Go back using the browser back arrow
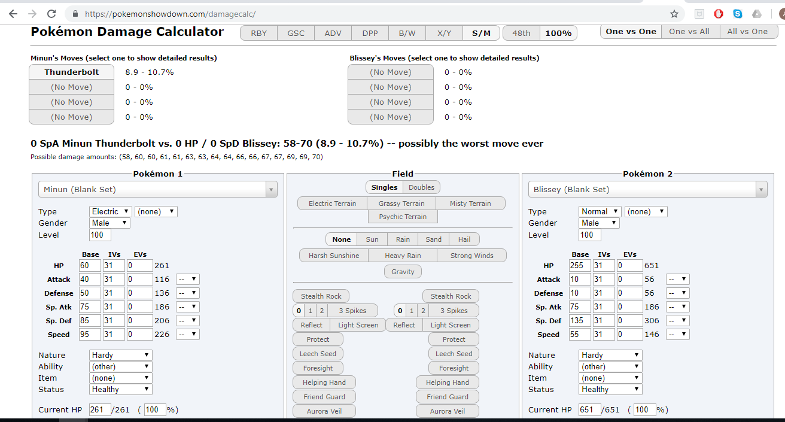The width and height of the screenshot is (785, 422). pyautogui.click(x=13, y=13)
